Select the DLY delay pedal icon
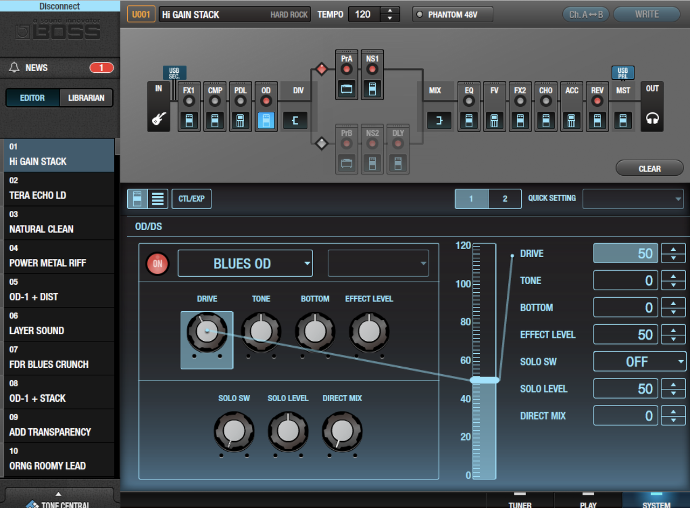This screenshot has width=690, height=508. pyautogui.click(x=398, y=163)
